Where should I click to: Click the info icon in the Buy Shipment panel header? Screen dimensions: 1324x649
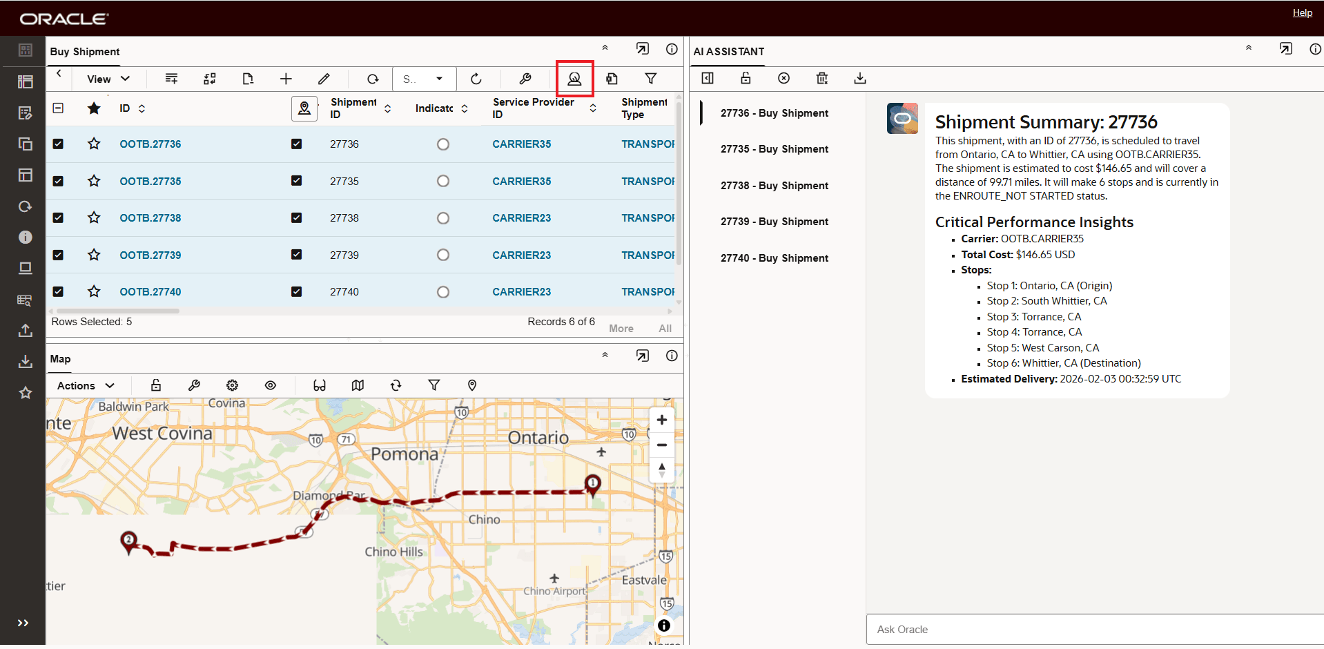[672, 49]
